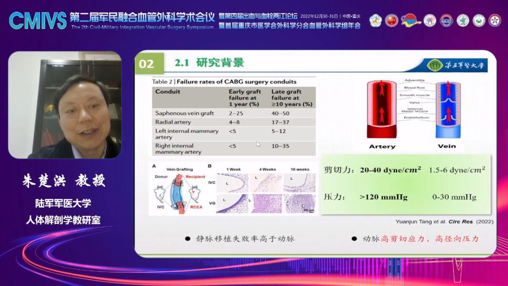Open the VG 1 Week histology image
This screenshot has height=286, width=508.
(x=232, y=203)
